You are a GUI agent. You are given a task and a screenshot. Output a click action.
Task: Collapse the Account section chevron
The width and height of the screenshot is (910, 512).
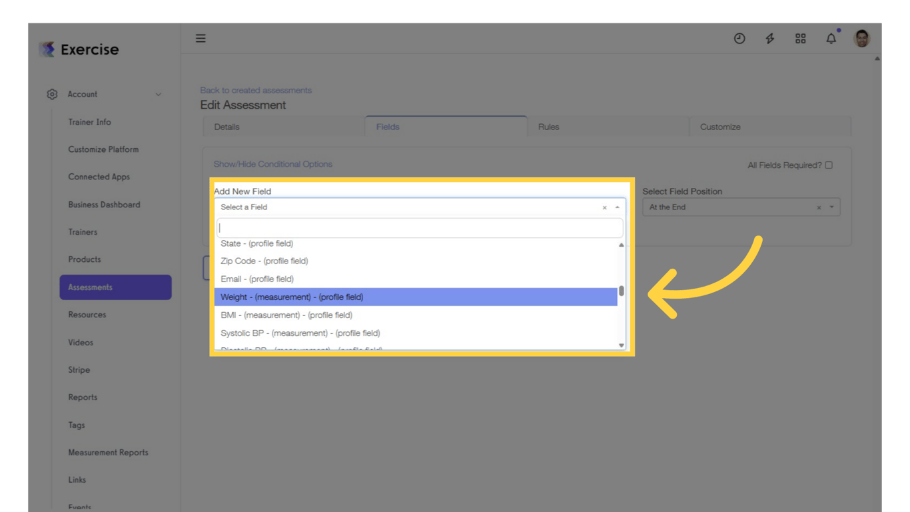point(159,94)
